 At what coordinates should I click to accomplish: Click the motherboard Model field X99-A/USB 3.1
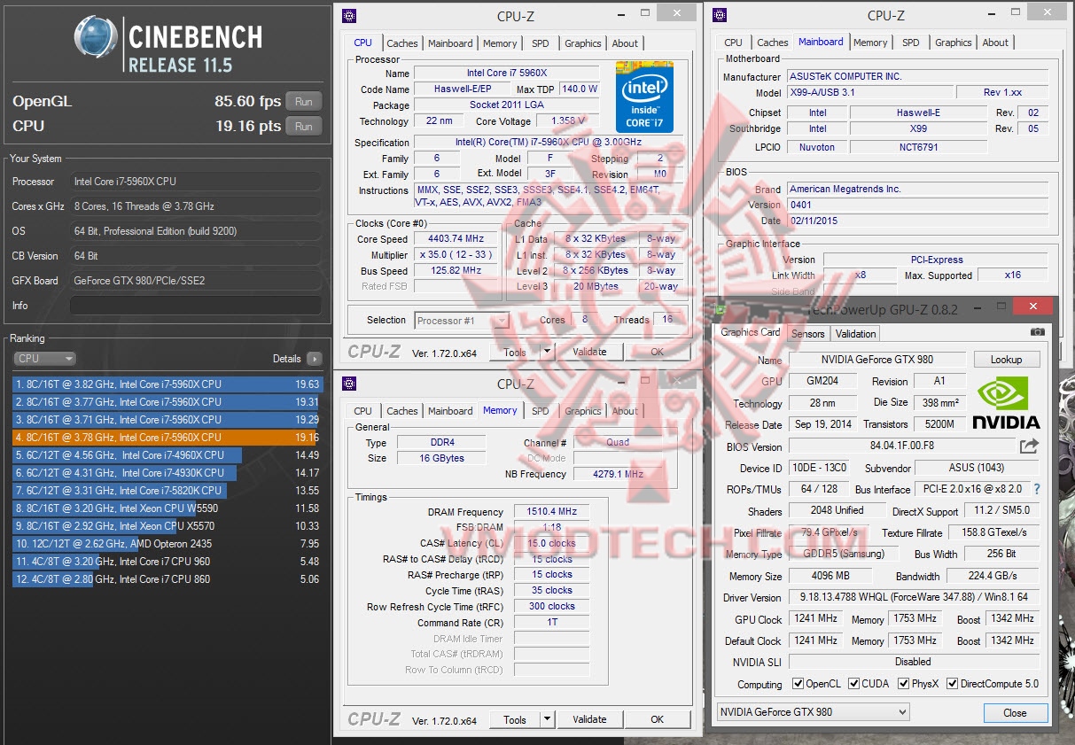point(870,92)
